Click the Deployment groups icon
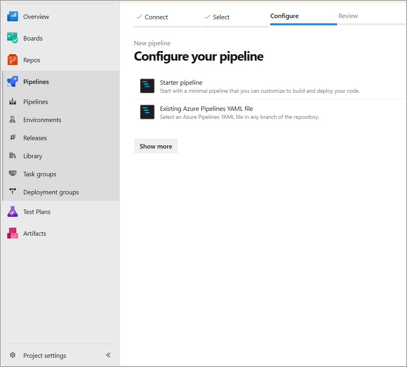The height and width of the screenshot is (367, 407). tap(12, 192)
